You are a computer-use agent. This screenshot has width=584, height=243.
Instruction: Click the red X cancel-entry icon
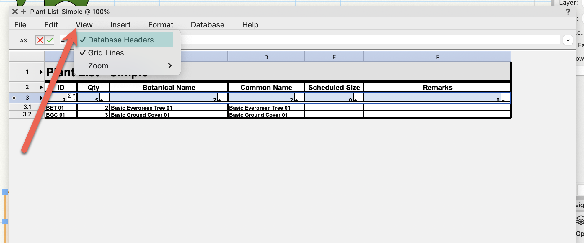(40, 40)
